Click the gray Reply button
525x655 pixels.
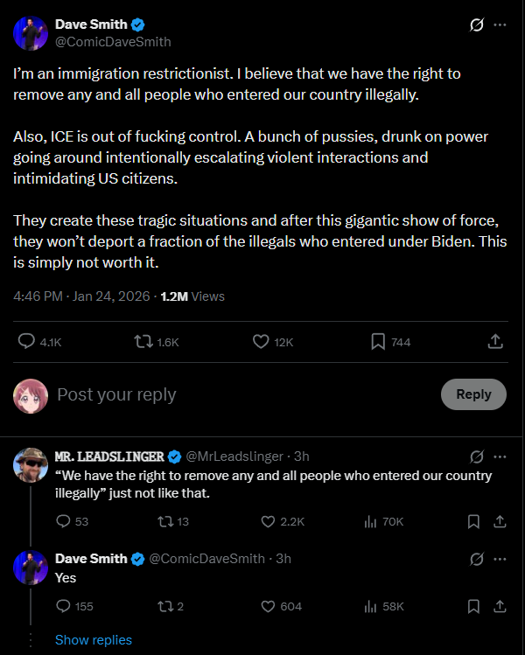coord(473,394)
